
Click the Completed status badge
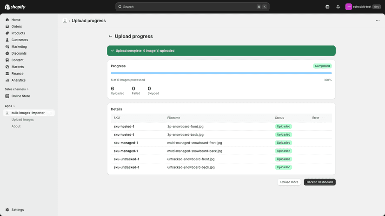(322, 66)
